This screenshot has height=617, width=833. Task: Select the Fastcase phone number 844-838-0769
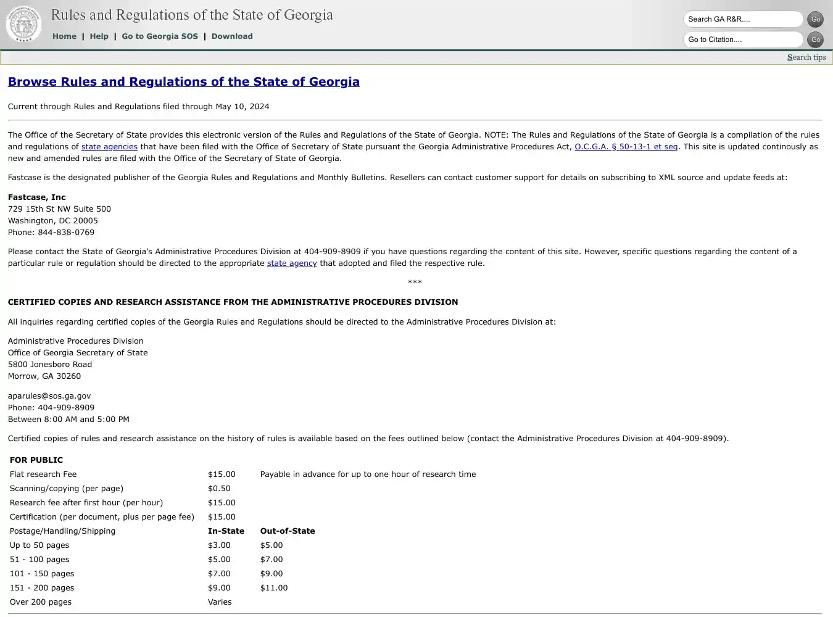tap(66, 233)
